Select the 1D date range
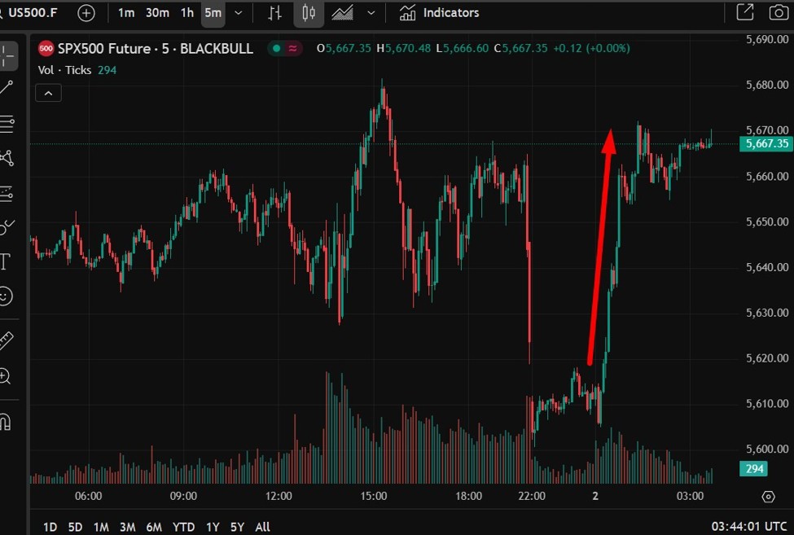The image size is (794, 535). tap(50, 527)
